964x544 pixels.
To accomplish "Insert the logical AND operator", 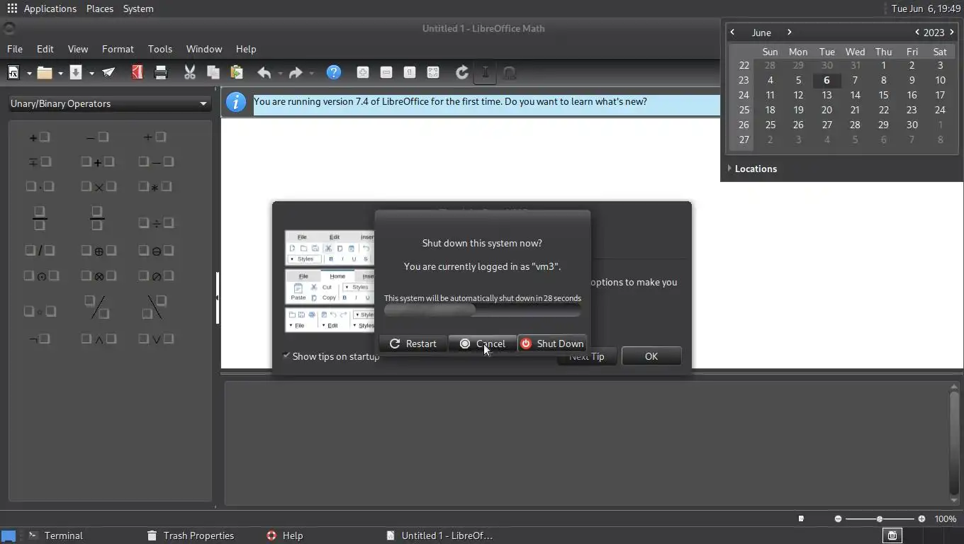I will [x=98, y=339].
